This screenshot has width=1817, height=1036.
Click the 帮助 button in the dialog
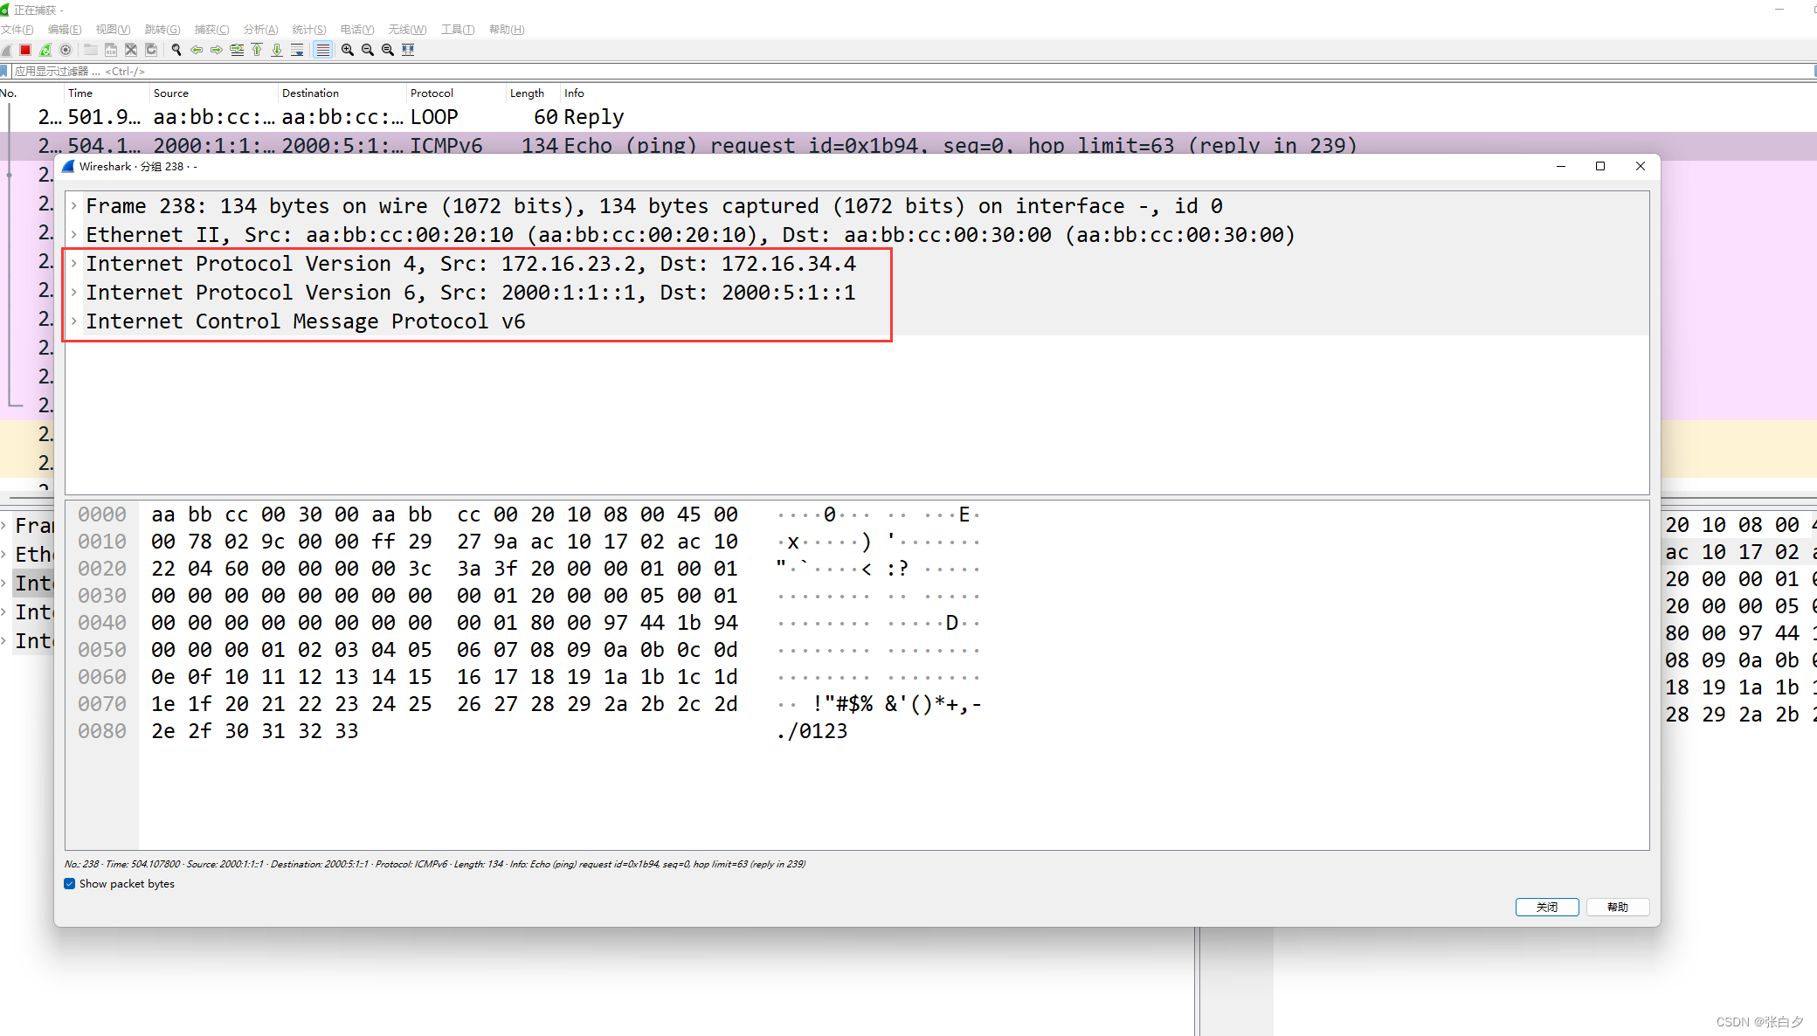point(1617,907)
